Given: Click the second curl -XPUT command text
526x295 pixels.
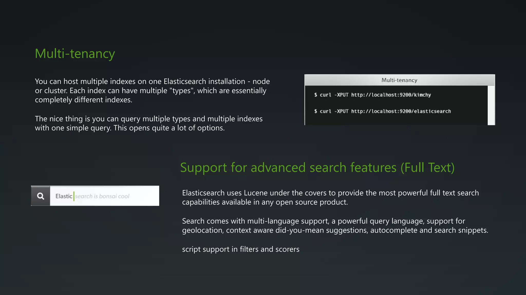Looking at the screenshot, I should coord(334,111).
